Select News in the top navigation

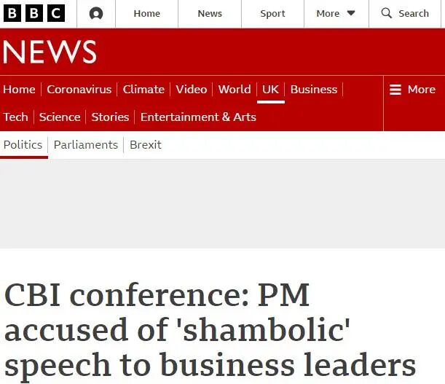coord(210,13)
